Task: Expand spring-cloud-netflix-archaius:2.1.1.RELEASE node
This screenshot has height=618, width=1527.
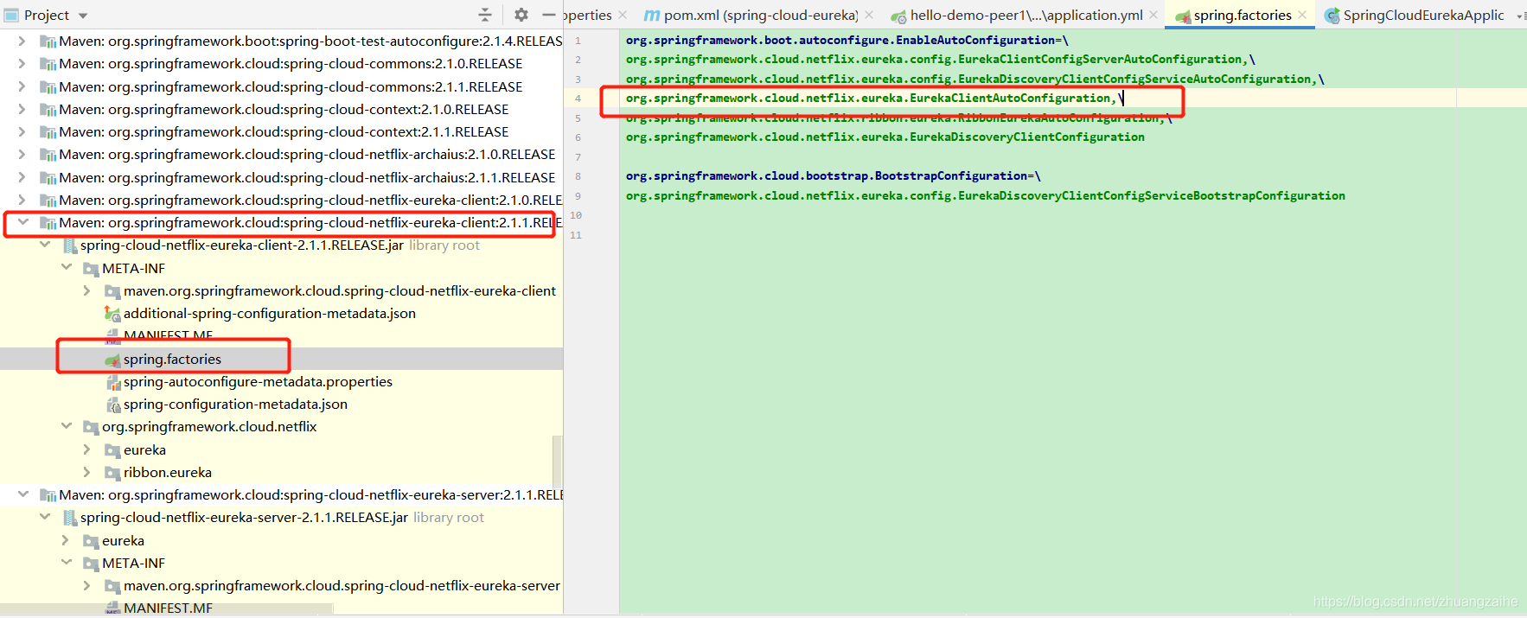Action: 22,177
